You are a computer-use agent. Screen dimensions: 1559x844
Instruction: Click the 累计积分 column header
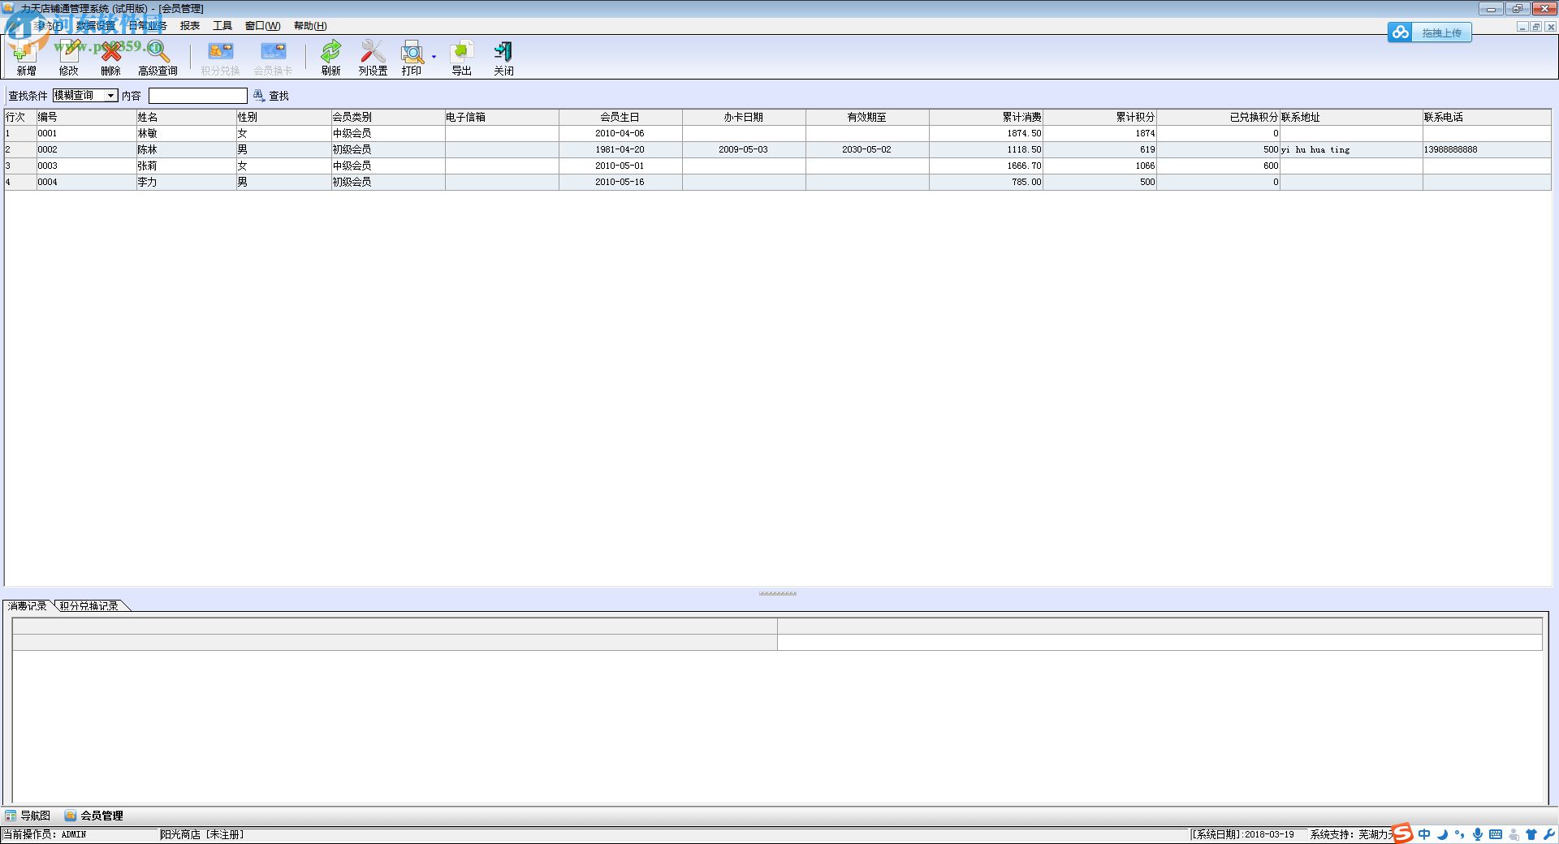pyautogui.click(x=1099, y=117)
